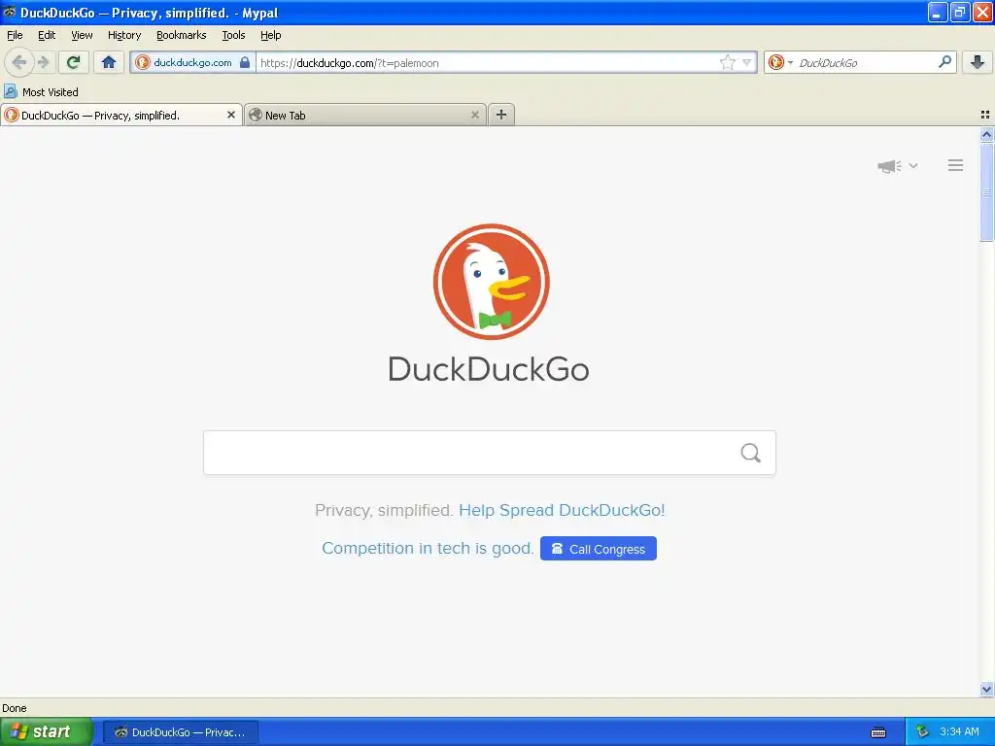Open the megaphone spread menu on the page
Image resolution: width=995 pixels, height=746 pixels.
(897, 166)
